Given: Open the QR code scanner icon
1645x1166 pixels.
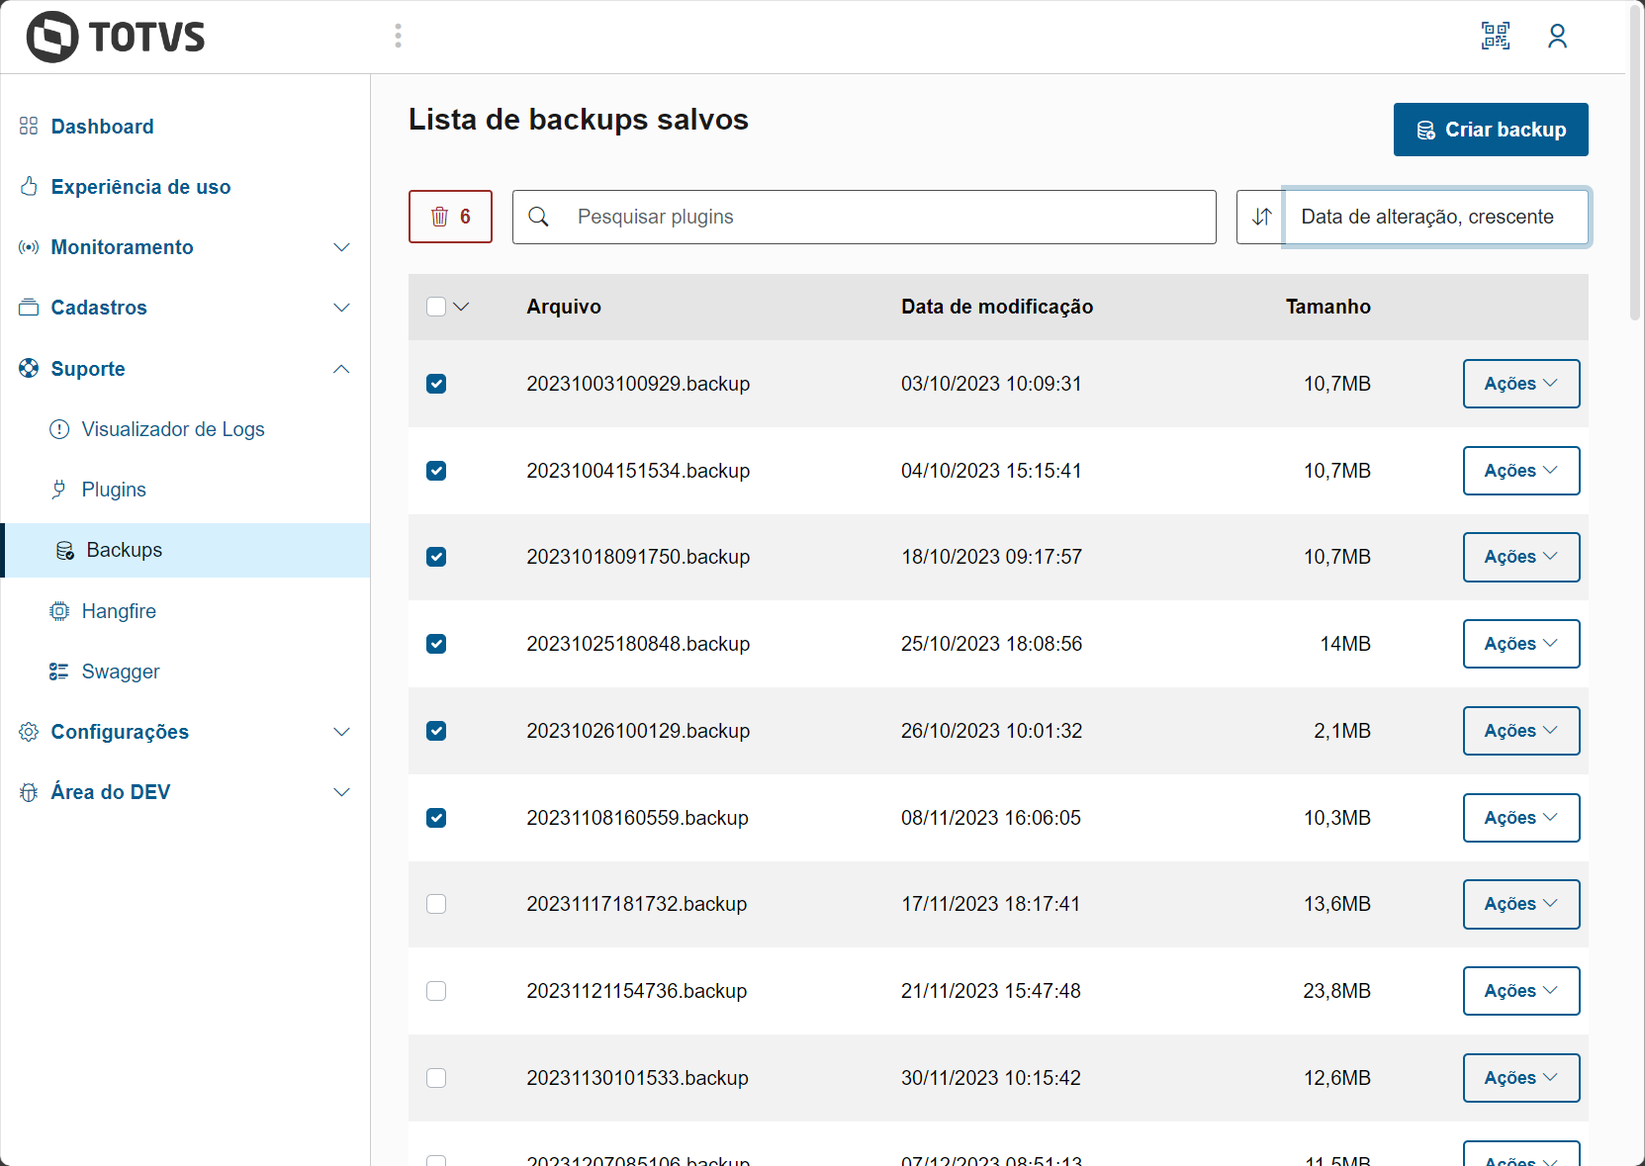Looking at the screenshot, I should click(1496, 36).
